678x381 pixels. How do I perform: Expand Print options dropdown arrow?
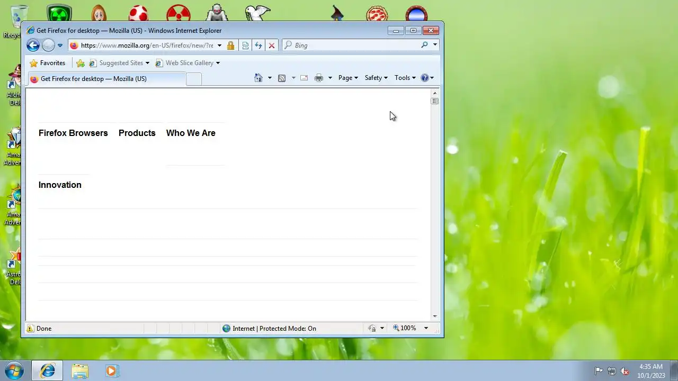click(330, 78)
